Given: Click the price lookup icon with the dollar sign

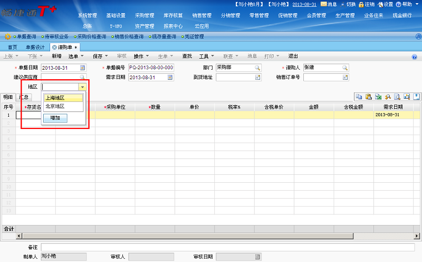Looking at the screenshot, I should coord(388,97).
